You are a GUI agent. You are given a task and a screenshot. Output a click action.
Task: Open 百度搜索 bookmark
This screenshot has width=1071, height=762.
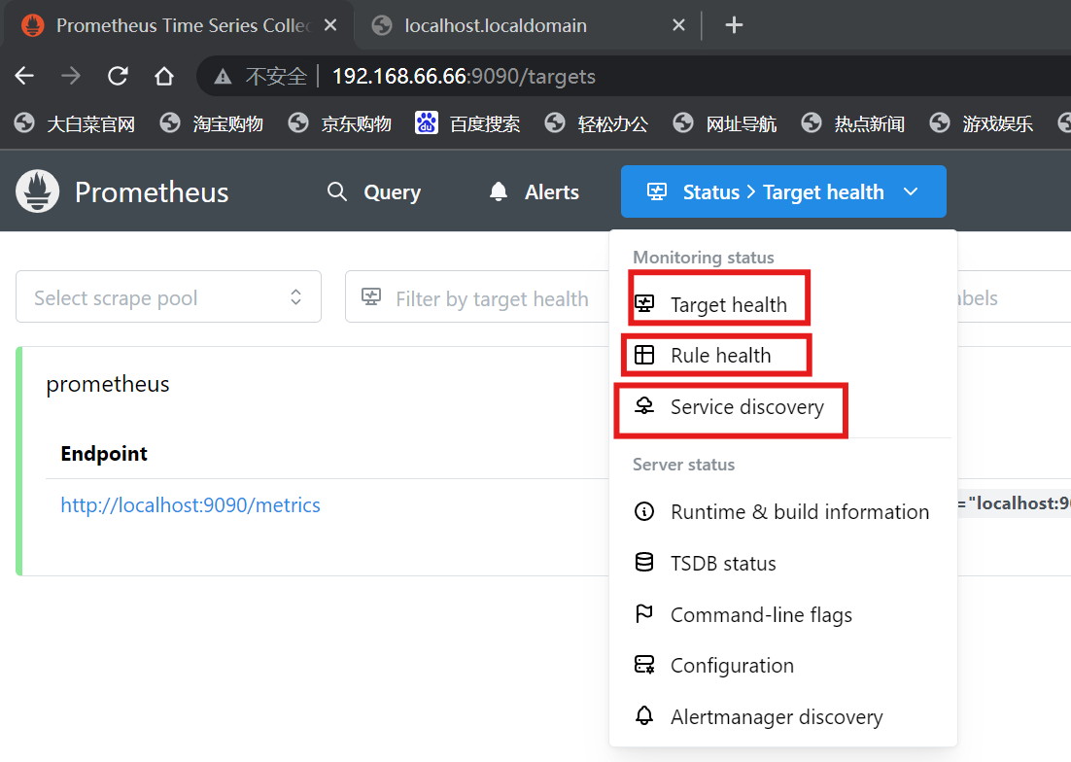click(467, 123)
